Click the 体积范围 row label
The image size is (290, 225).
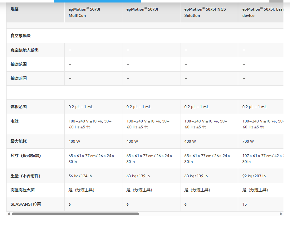tap(19, 107)
